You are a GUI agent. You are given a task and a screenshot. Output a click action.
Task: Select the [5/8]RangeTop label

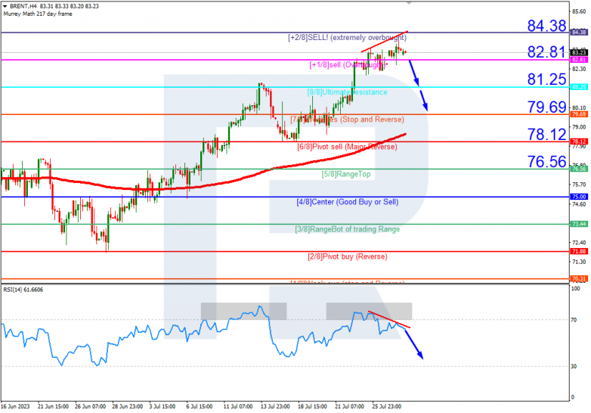point(346,174)
